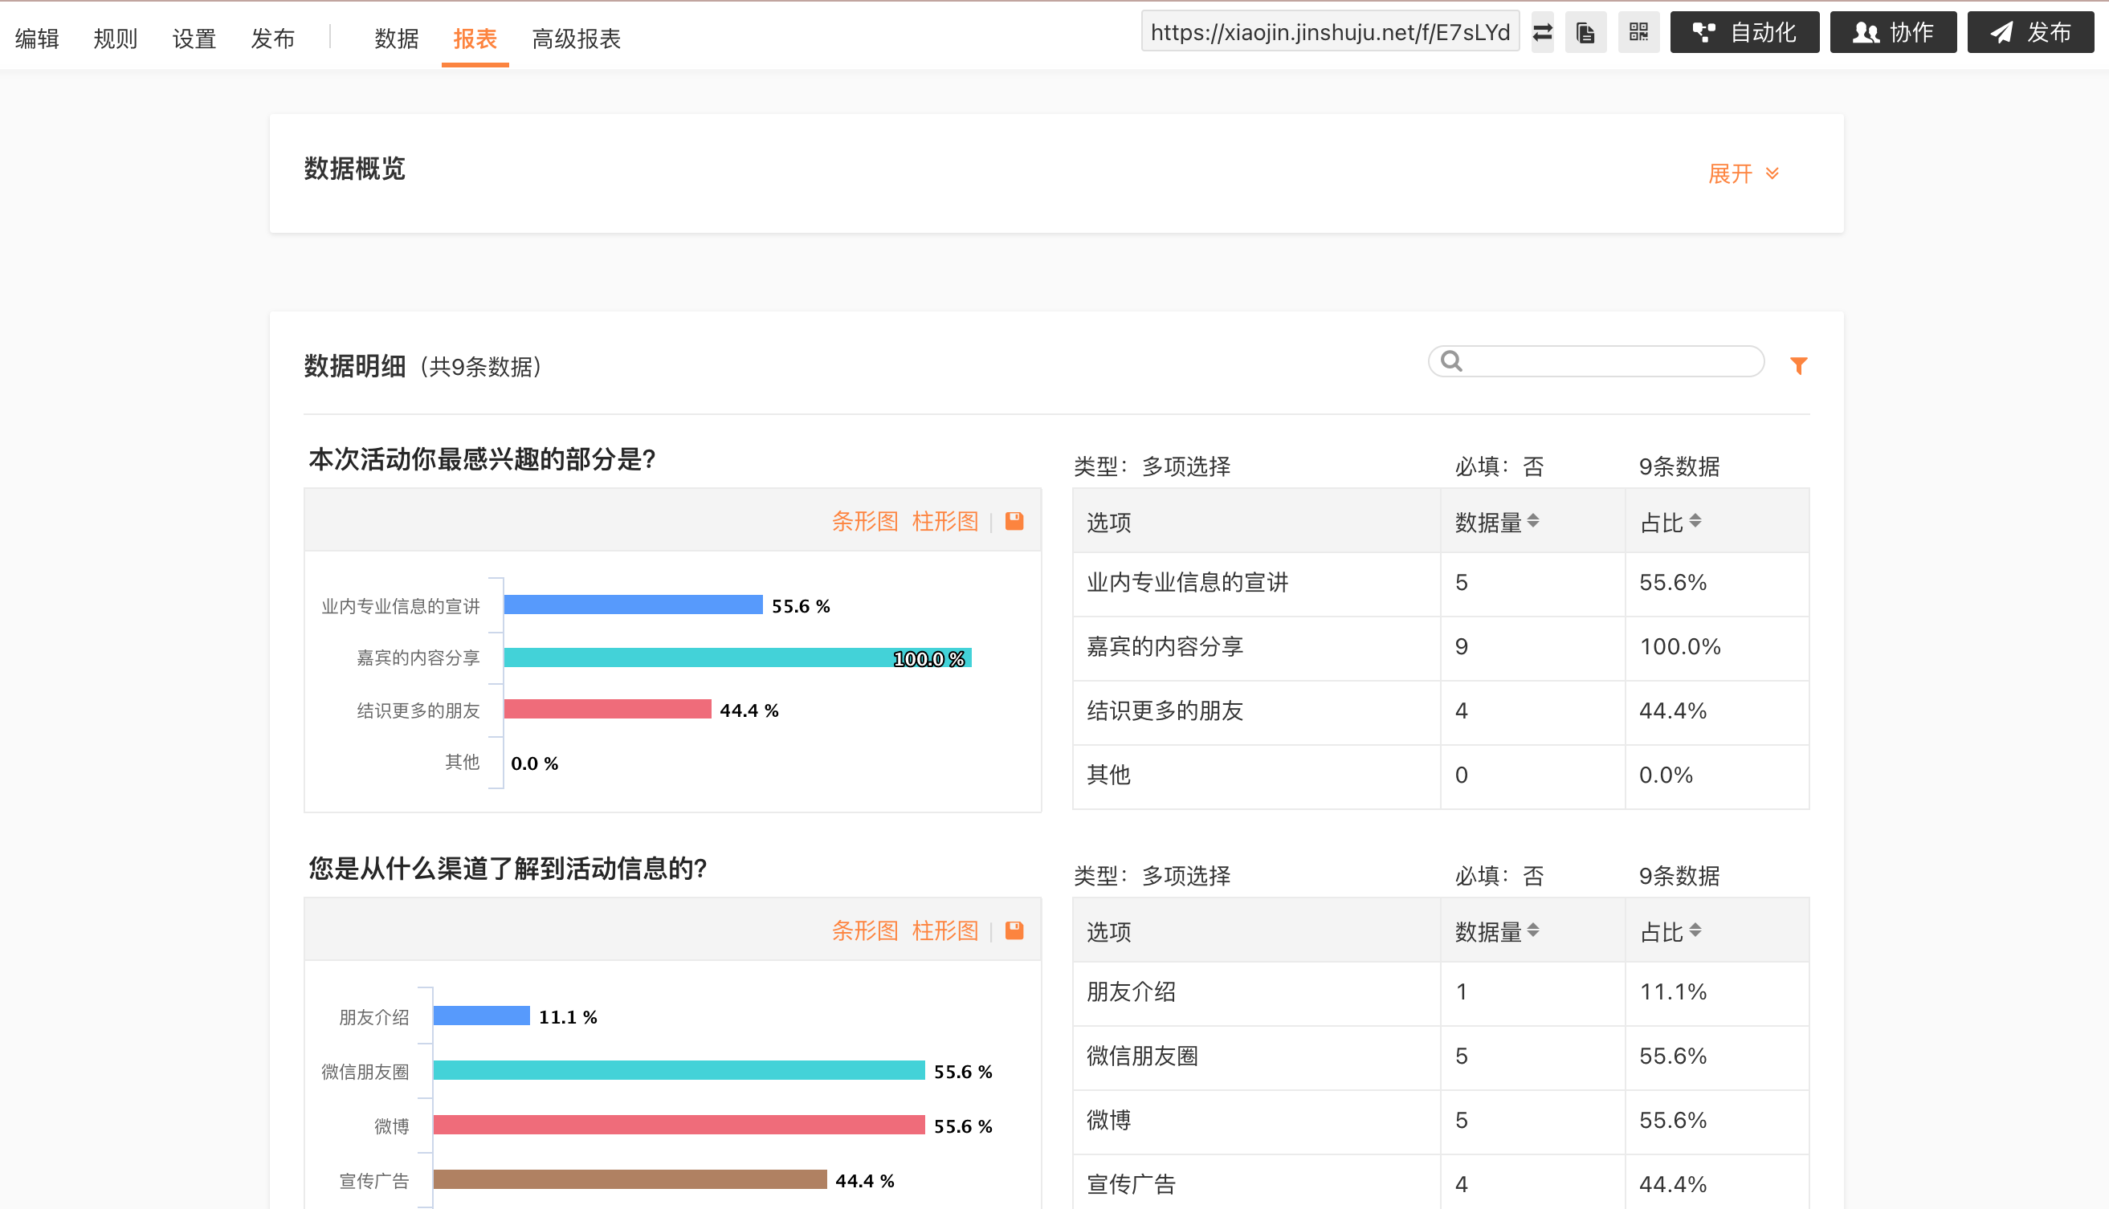
Task: Click table row 业内专业信息的宣讲
Action: [1440, 584]
